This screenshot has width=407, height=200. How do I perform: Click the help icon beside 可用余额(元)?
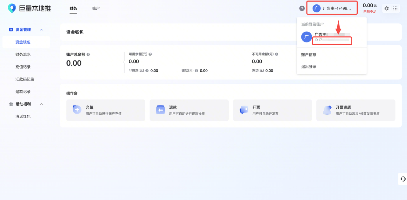150,54
